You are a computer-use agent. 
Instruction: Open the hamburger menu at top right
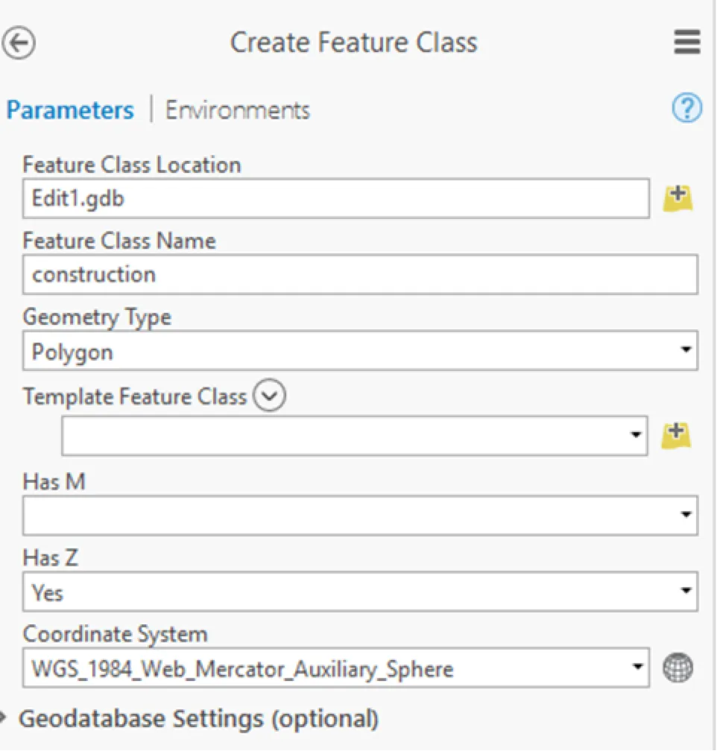pyautogui.click(x=686, y=42)
